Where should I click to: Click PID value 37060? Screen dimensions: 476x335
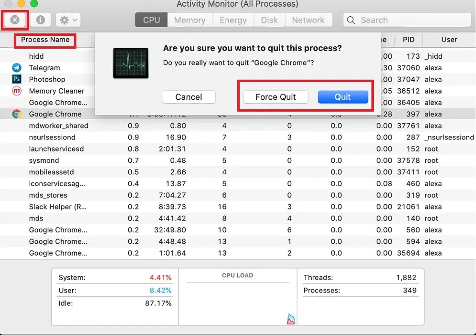[408, 68]
